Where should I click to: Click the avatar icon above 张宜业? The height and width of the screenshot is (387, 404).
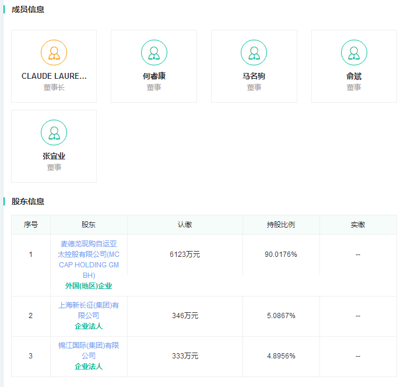click(54, 133)
